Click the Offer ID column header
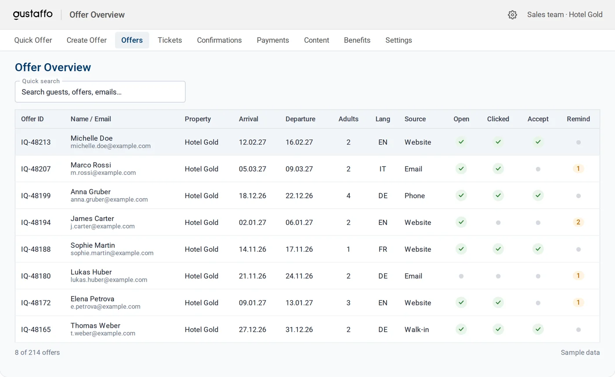The width and height of the screenshot is (615, 377). coord(33,119)
